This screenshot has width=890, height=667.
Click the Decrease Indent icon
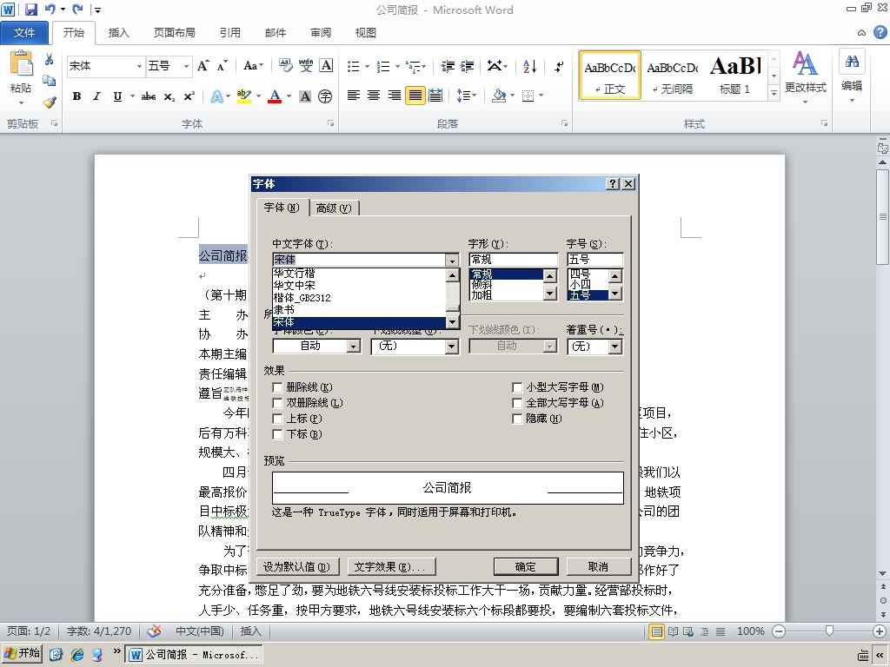tap(448, 66)
